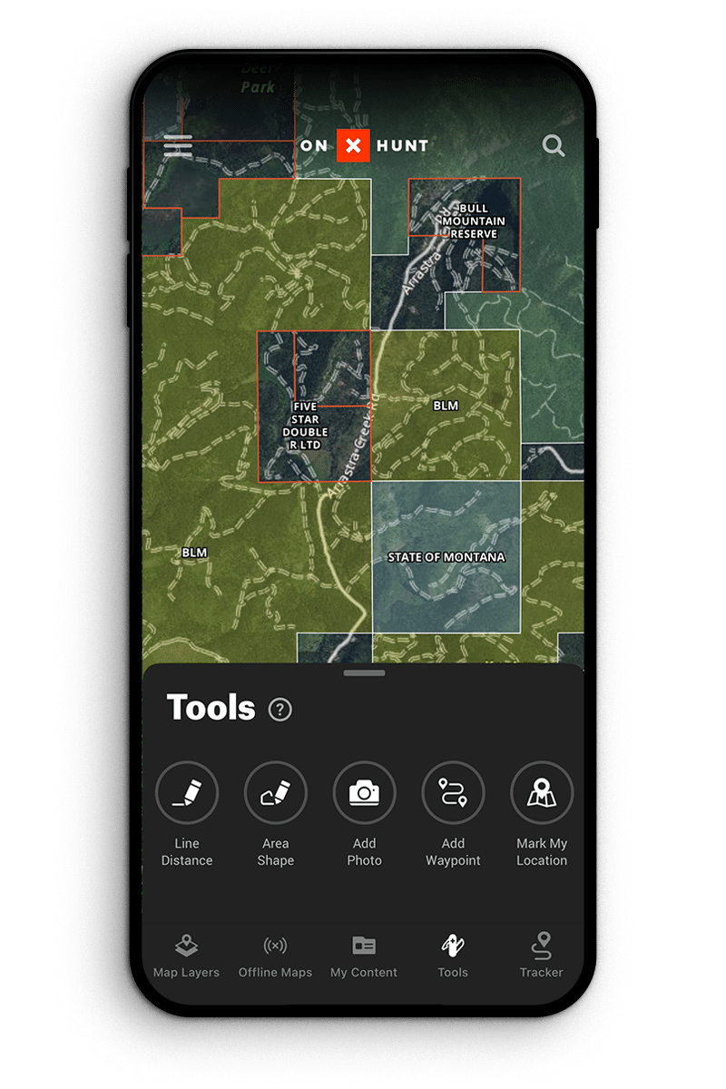The image size is (726, 1089).
Task: Tap the onX Hunt logo
Action: (364, 145)
